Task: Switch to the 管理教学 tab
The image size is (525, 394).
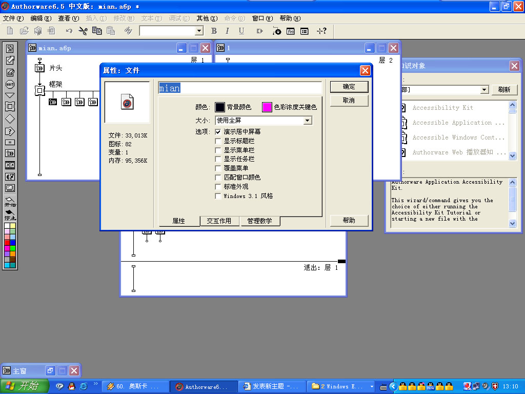Action: (259, 221)
